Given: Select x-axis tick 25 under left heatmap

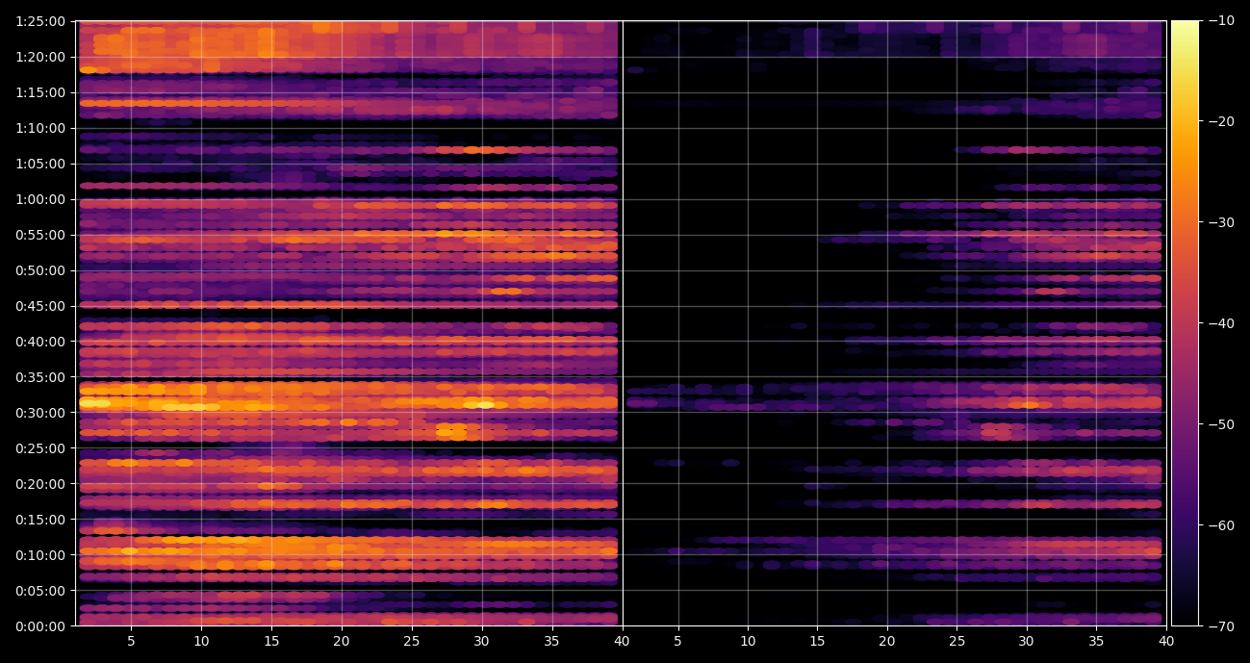Looking at the screenshot, I should click(x=412, y=641).
